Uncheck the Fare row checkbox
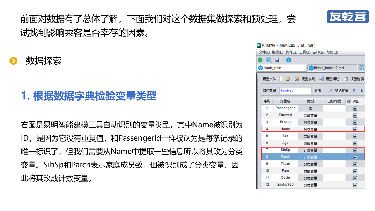This screenshot has height=211, width=375. 355,171
